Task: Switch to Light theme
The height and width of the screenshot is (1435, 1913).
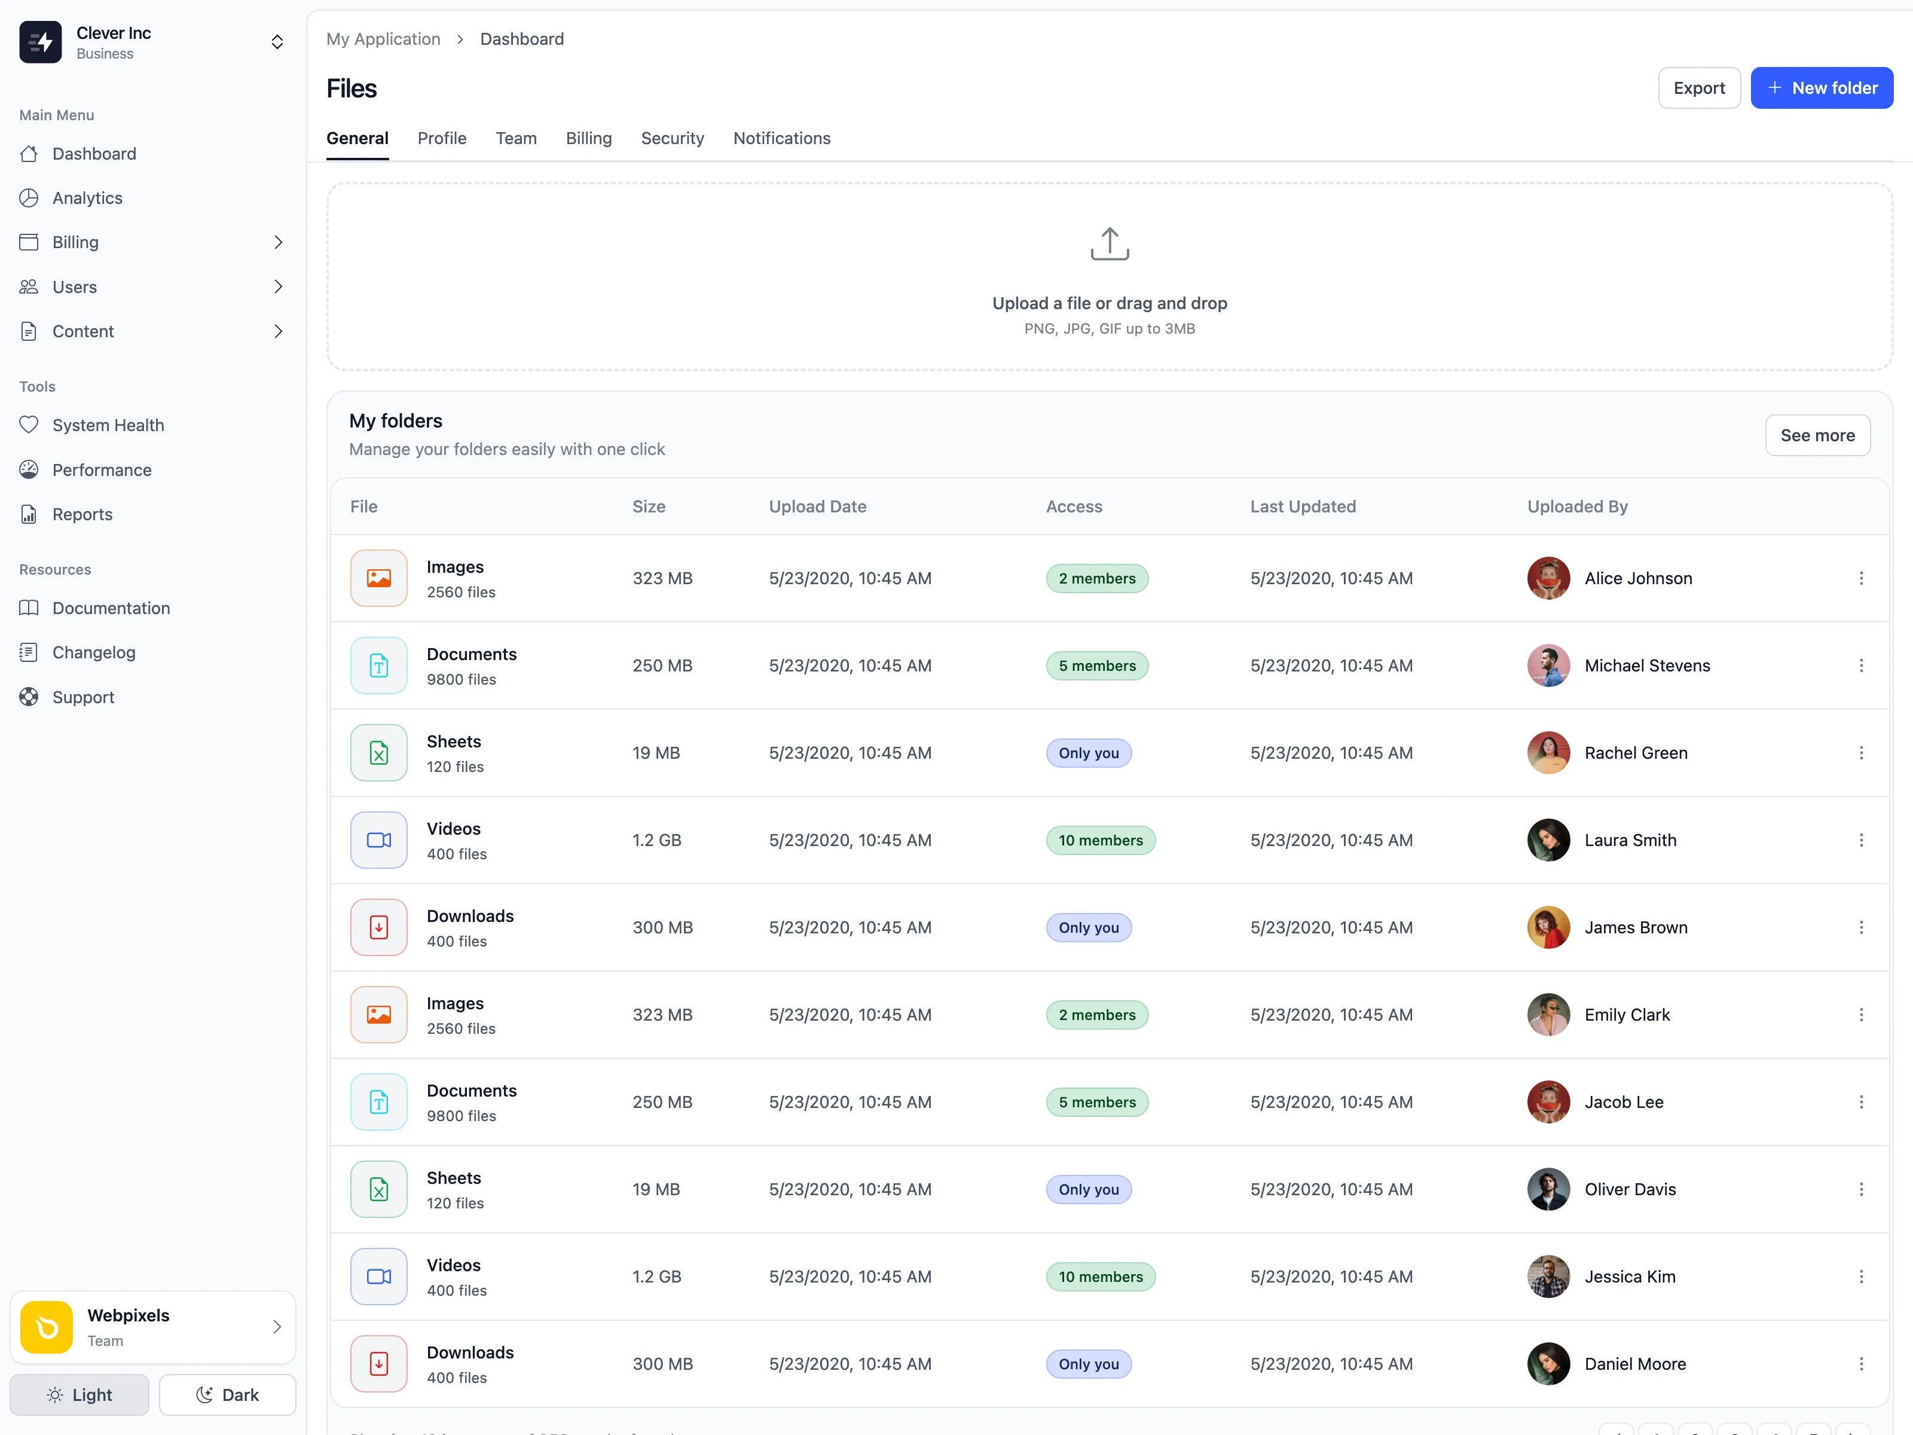Action: pyautogui.click(x=80, y=1394)
